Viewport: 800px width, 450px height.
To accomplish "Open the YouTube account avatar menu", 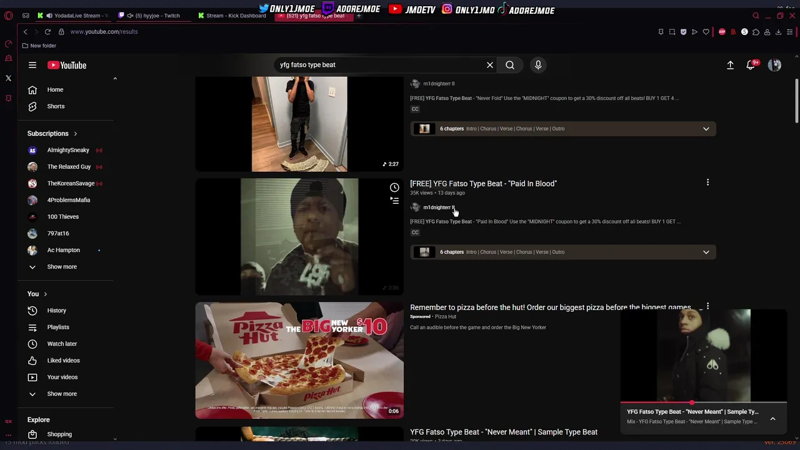I will pos(775,65).
